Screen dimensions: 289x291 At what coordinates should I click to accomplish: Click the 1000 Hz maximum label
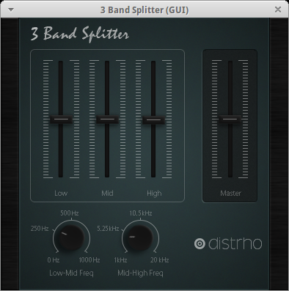89,260
